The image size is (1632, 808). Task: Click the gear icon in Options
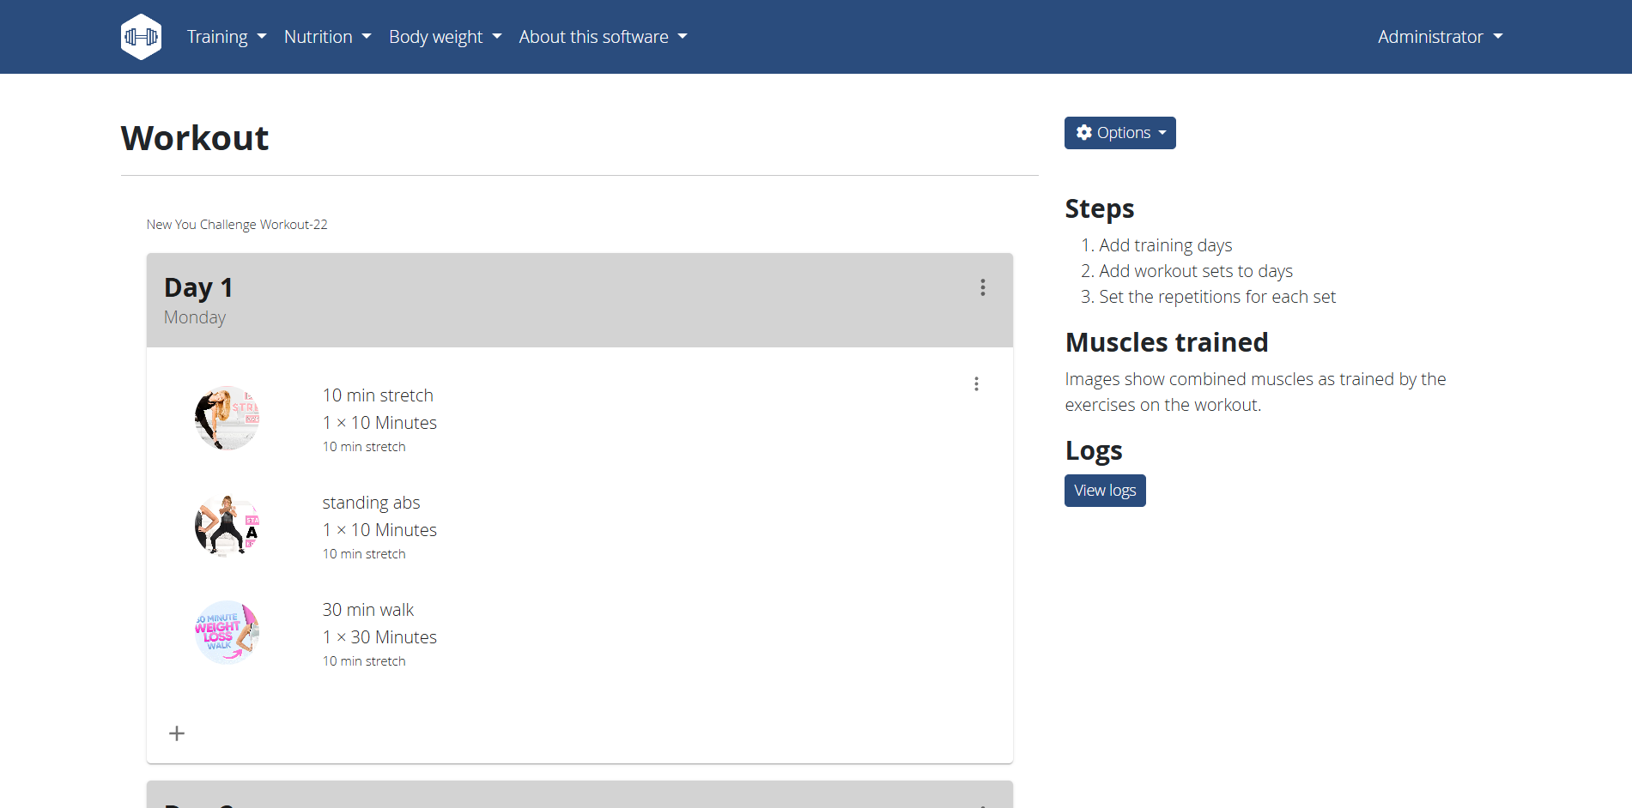[x=1083, y=133]
